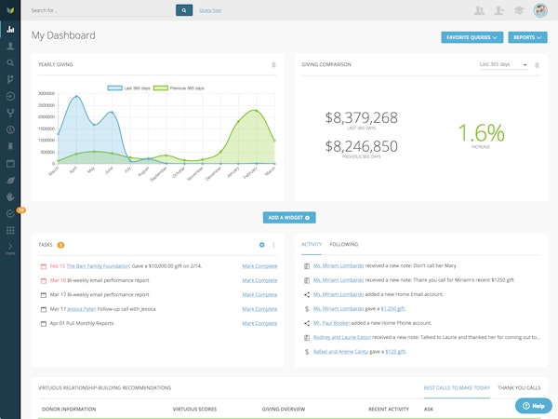Image resolution: width=558 pixels, height=419 pixels.
Task: Open the tasks checkmark icon with badge
Action: (x=10, y=213)
